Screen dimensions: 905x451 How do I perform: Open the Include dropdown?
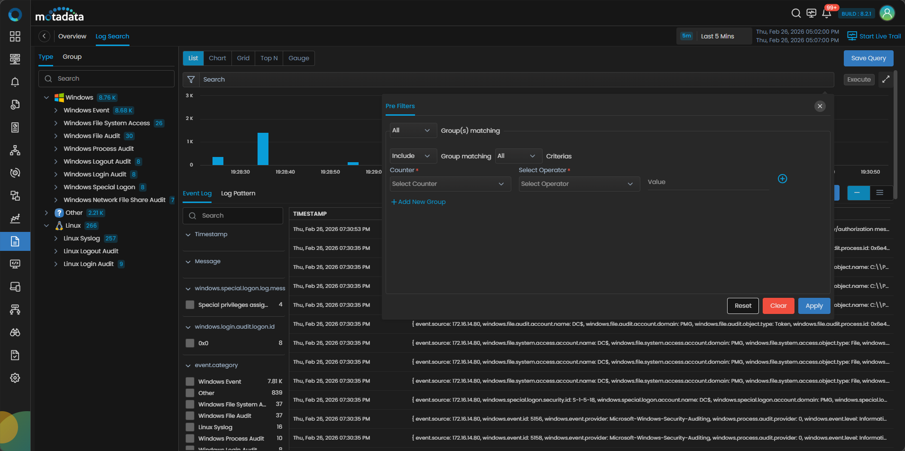[410, 156]
